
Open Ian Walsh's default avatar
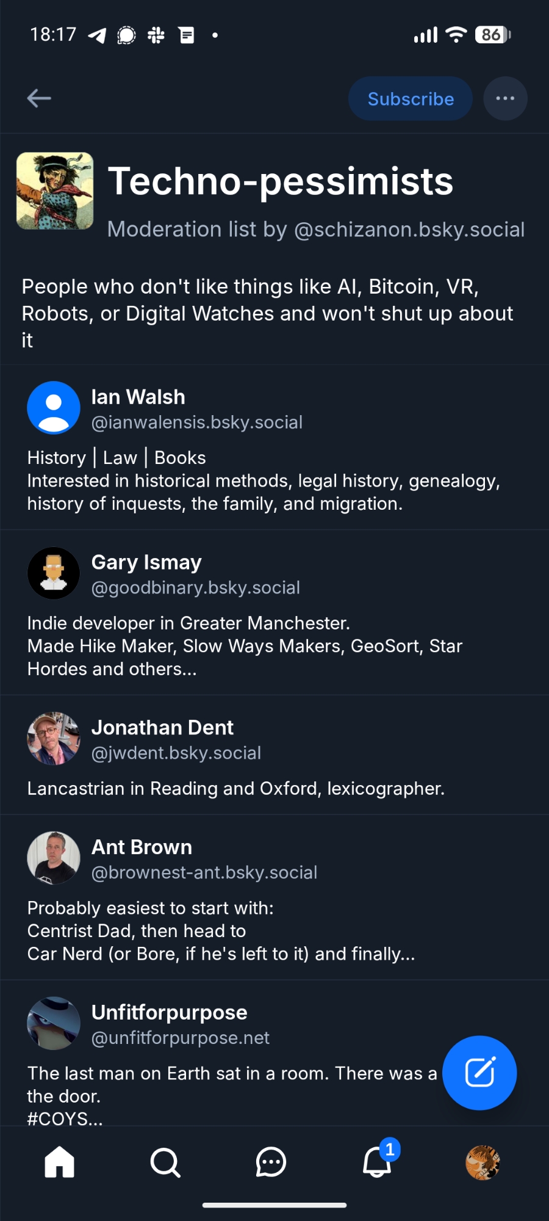(54, 408)
